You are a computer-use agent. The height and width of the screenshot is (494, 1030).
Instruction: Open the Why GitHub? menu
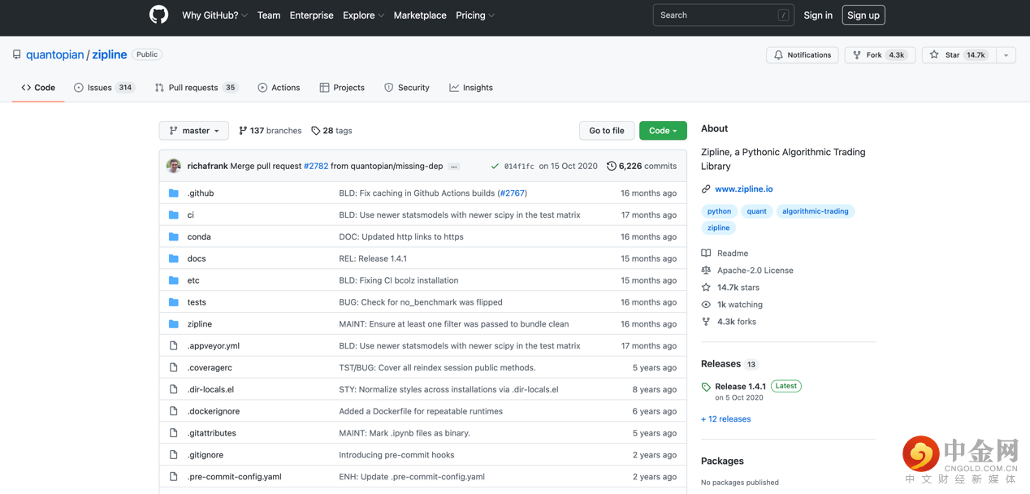215,15
